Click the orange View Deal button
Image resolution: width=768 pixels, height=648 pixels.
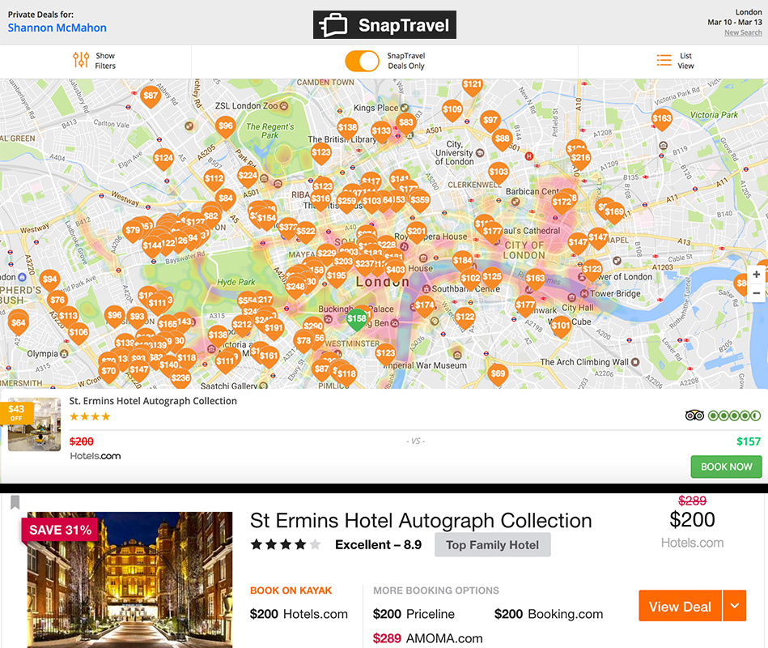coord(680,606)
